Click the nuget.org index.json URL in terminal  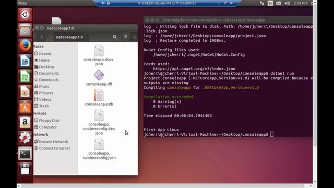(194, 68)
